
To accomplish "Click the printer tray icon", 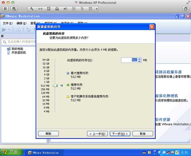I will click(164, 152).
